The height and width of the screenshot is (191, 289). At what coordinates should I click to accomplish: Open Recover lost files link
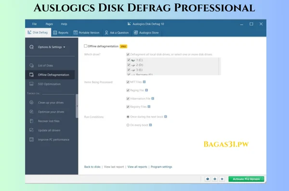pos(49,121)
